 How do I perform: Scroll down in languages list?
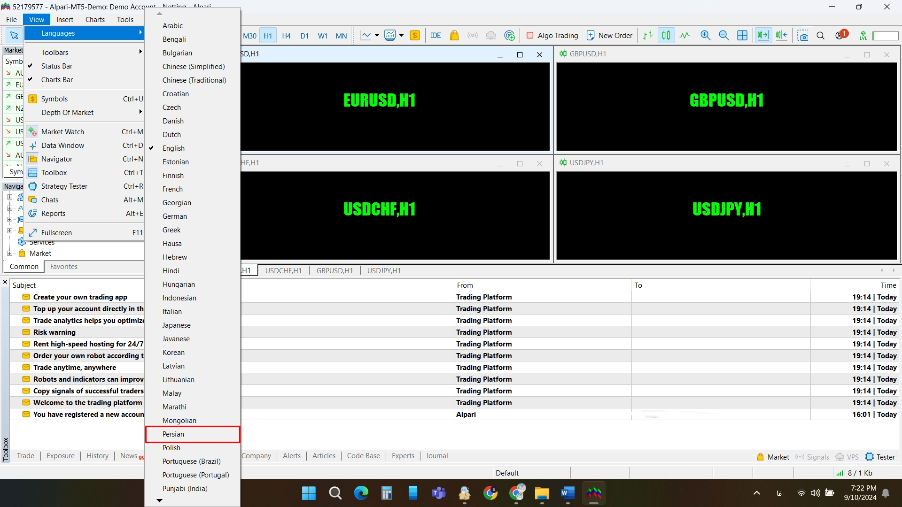[159, 500]
